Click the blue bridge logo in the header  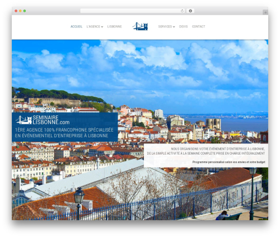click(x=140, y=26)
